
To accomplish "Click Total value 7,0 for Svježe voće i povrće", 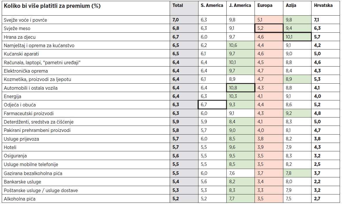I will click(176, 20).
